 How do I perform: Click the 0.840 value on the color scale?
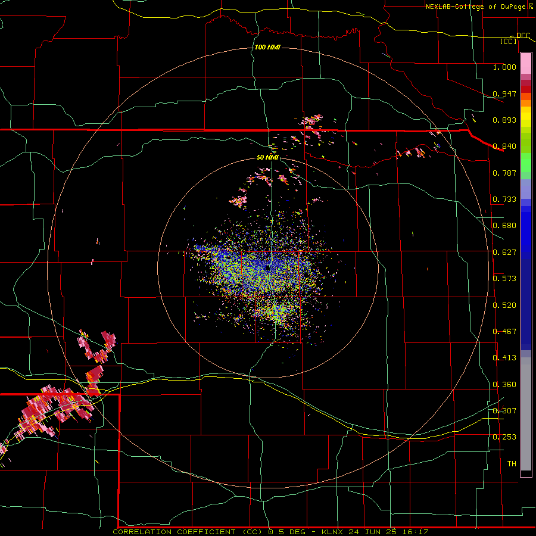[504, 147]
